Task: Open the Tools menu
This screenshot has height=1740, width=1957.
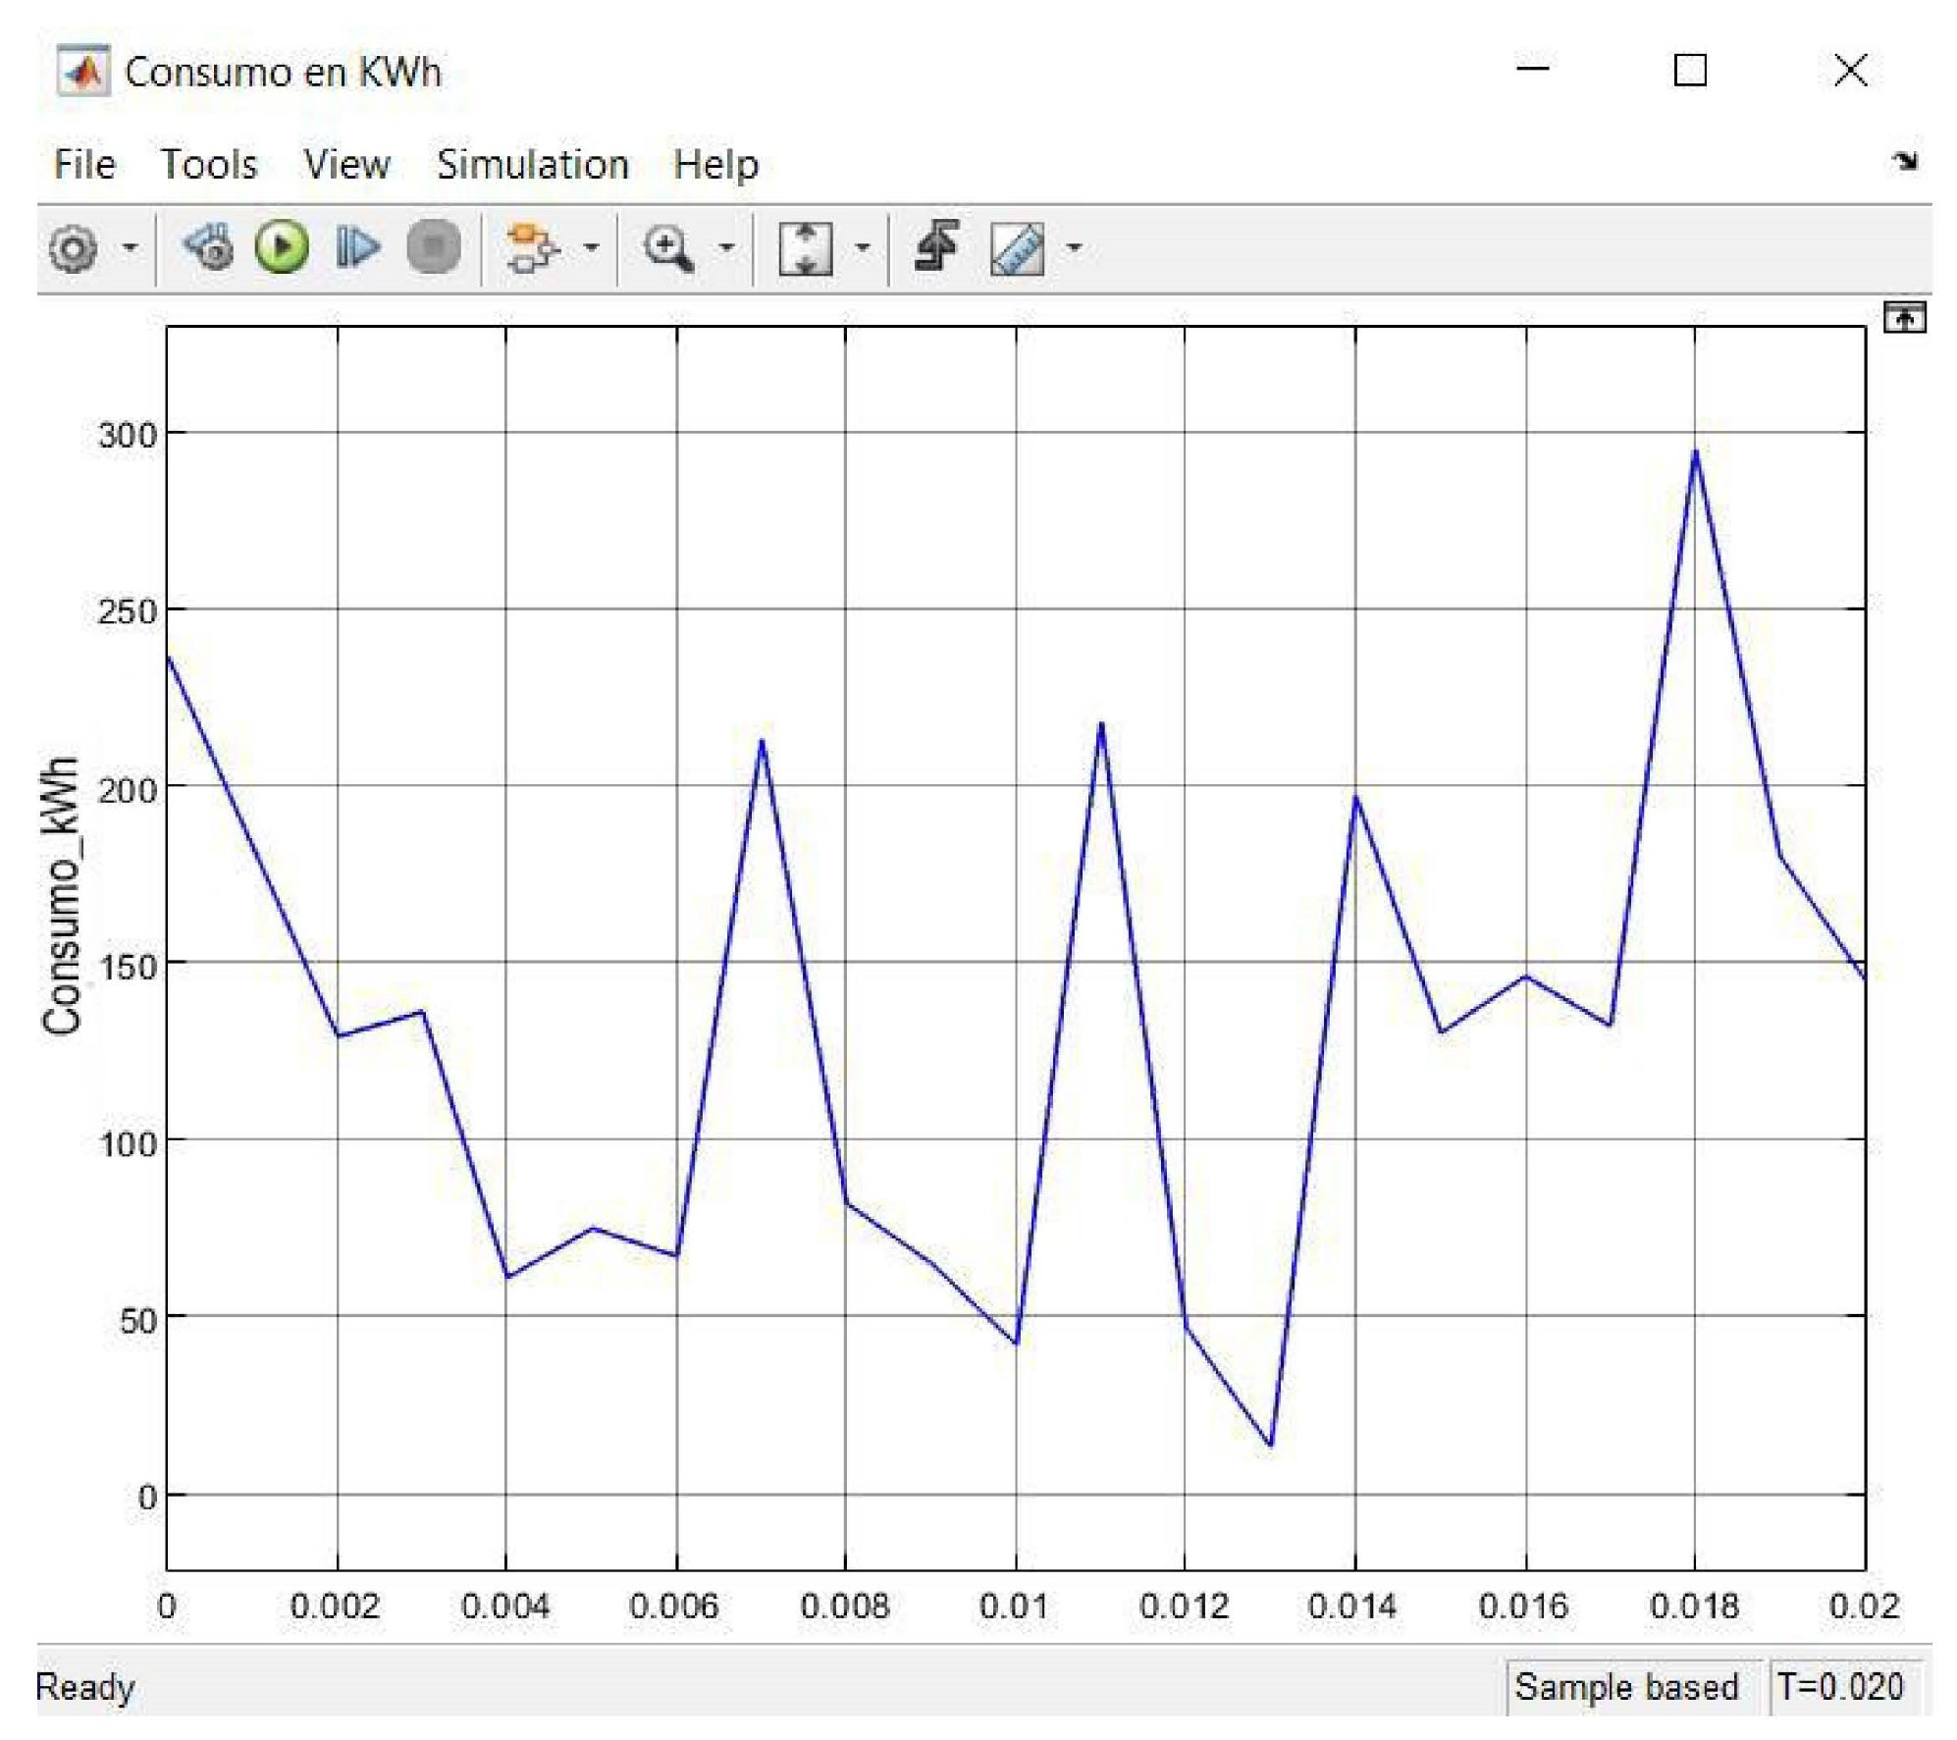Action: [209, 164]
